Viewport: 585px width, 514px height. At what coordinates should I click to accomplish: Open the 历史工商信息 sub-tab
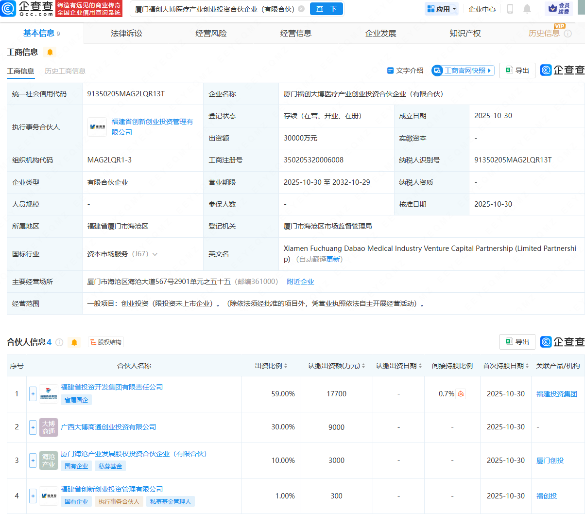(x=65, y=71)
